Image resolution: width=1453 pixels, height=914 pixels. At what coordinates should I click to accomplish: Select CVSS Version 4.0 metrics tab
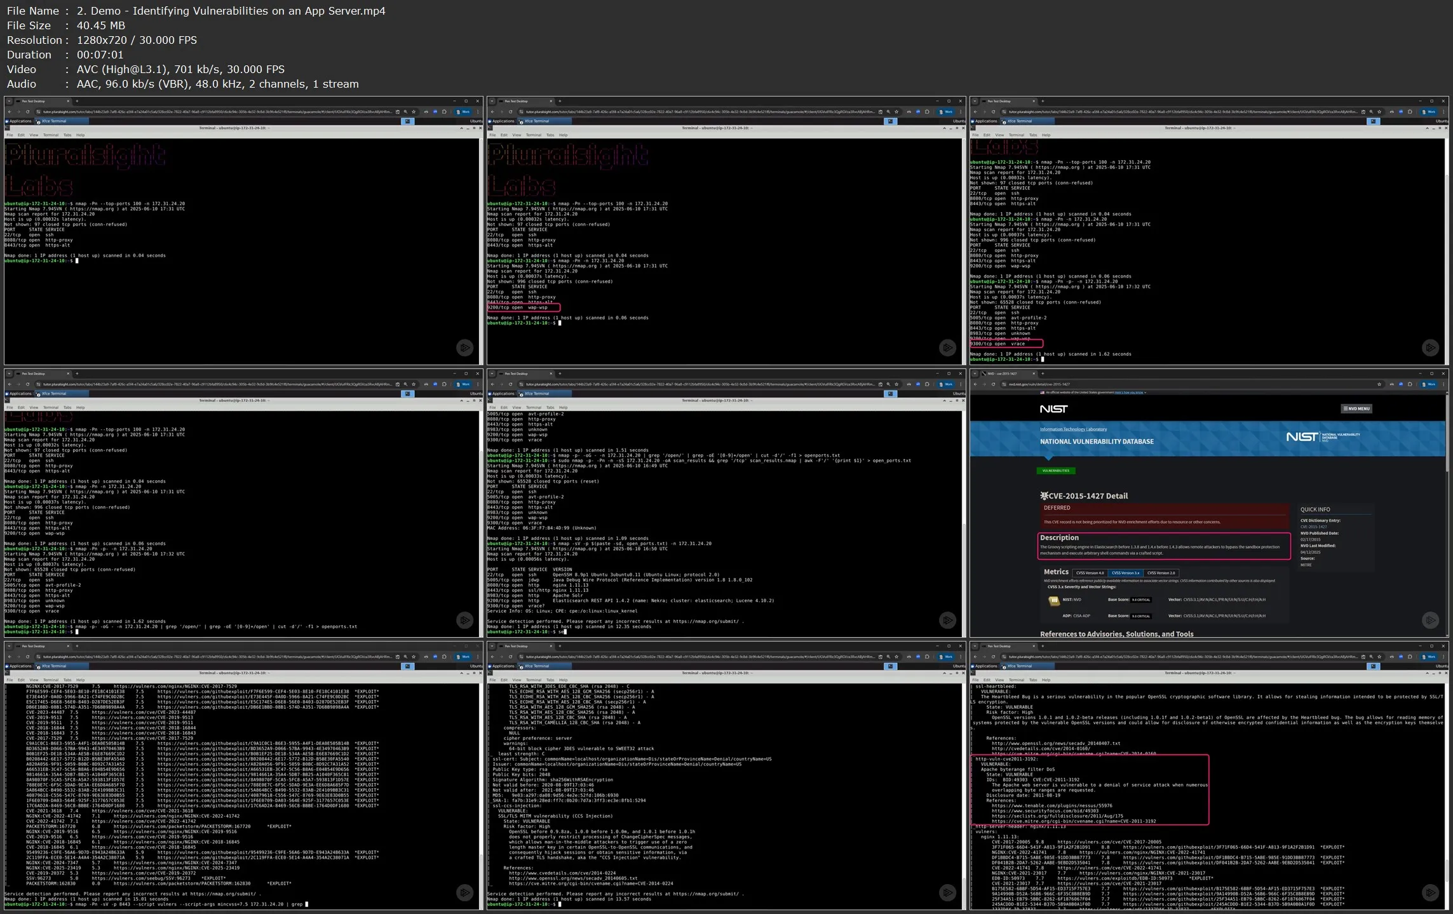tap(1090, 573)
